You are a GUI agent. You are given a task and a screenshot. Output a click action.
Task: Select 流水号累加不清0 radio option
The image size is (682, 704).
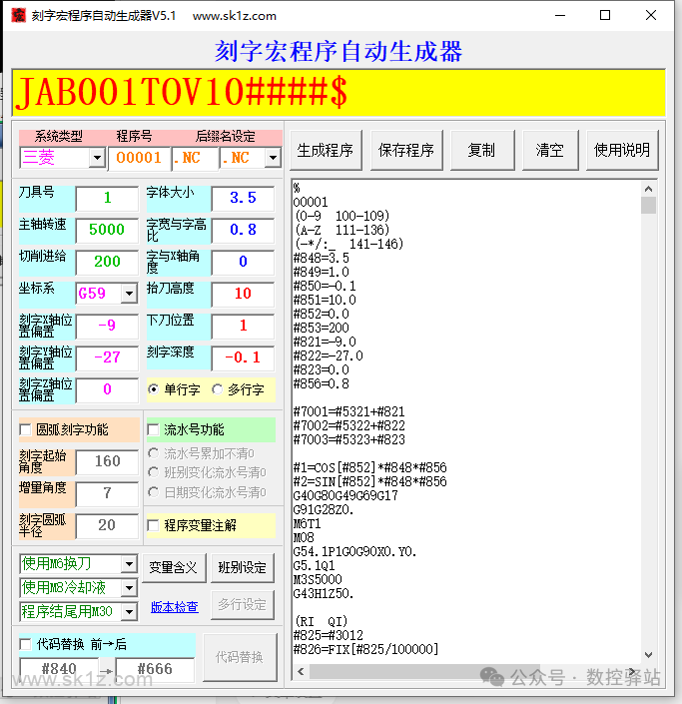(x=154, y=453)
